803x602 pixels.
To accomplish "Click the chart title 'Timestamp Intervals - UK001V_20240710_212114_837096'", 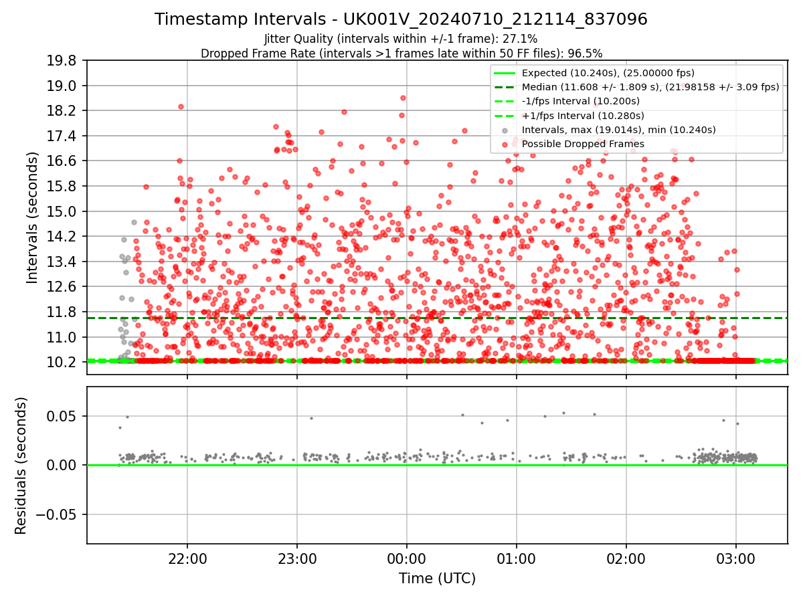I will [x=401, y=19].
